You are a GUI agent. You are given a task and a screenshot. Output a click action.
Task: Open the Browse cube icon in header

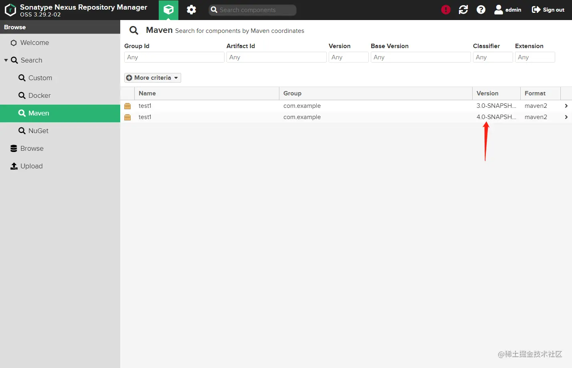[168, 10]
